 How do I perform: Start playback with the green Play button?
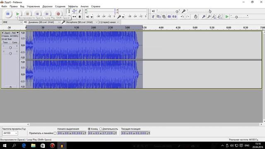[17, 14]
